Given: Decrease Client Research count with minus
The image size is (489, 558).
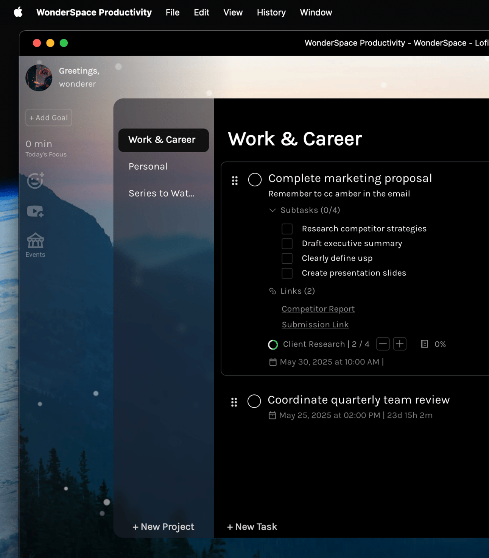Looking at the screenshot, I should coord(383,344).
